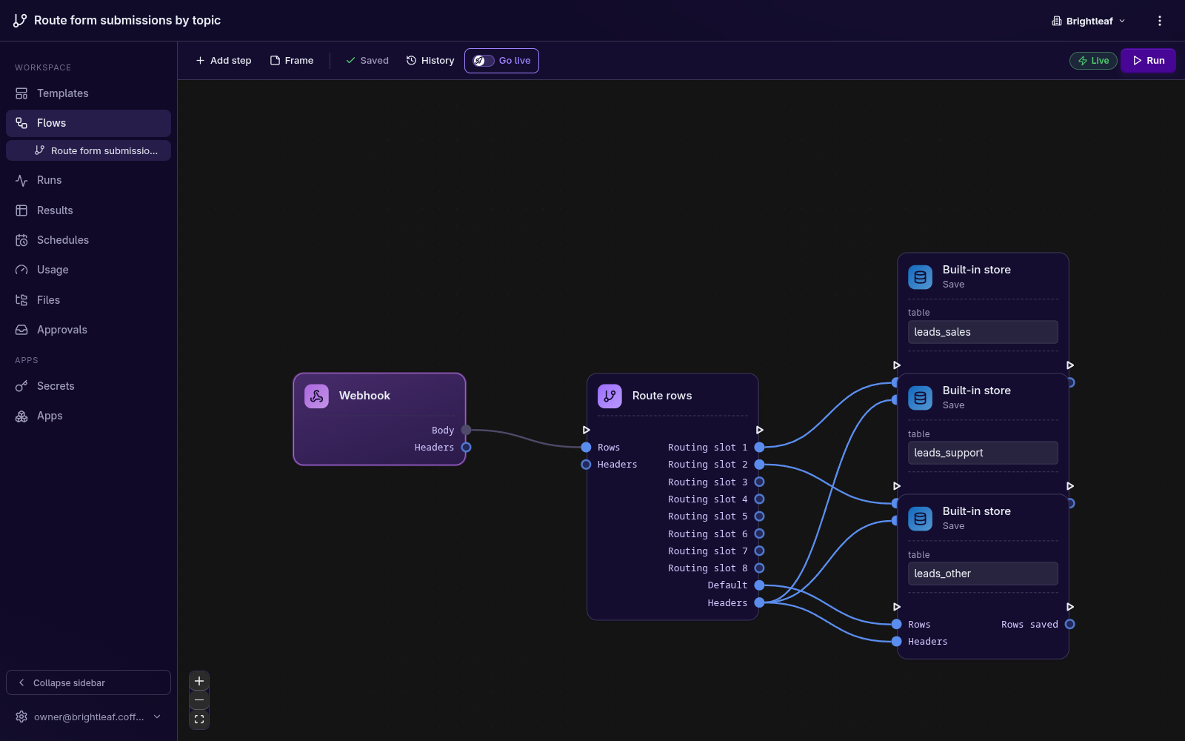Click the Routing slot 8 output port
This screenshot has width=1185, height=741.
coord(759,568)
